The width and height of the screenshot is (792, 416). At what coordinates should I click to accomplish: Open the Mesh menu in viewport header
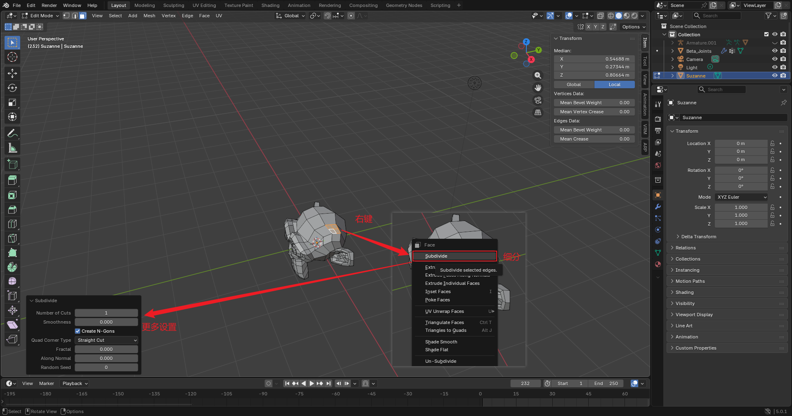(149, 16)
